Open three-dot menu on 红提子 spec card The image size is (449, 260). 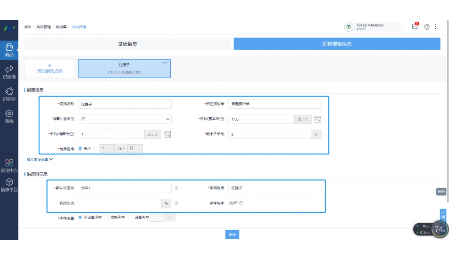[x=165, y=63]
